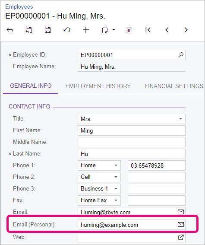Click envelope icon in Email (Personal) field
This screenshot has height=245, width=205.
coord(181,225)
